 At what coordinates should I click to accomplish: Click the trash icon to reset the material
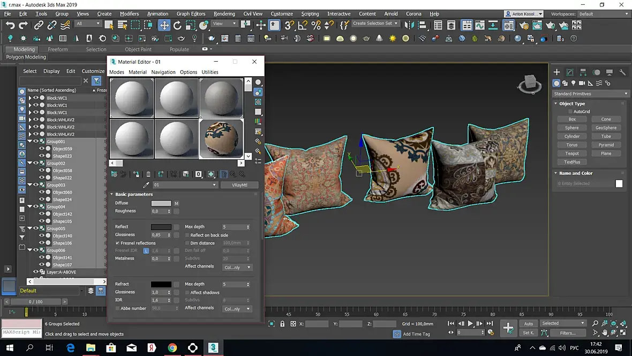coord(148,174)
